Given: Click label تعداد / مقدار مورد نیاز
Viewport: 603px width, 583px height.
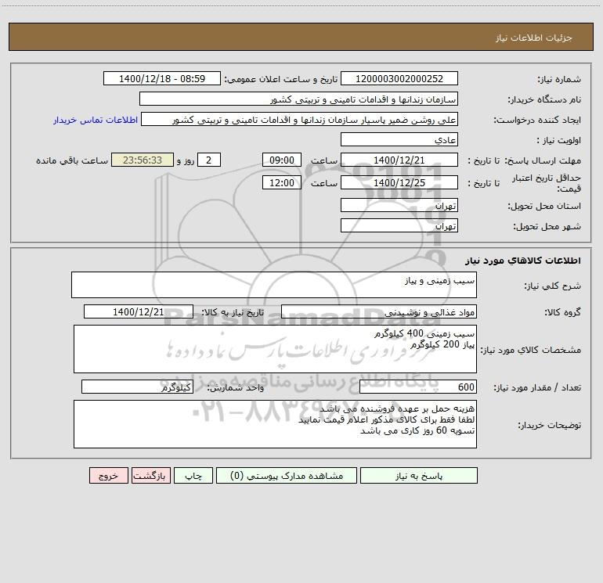Looking at the screenshot, I should coord(537,387).
